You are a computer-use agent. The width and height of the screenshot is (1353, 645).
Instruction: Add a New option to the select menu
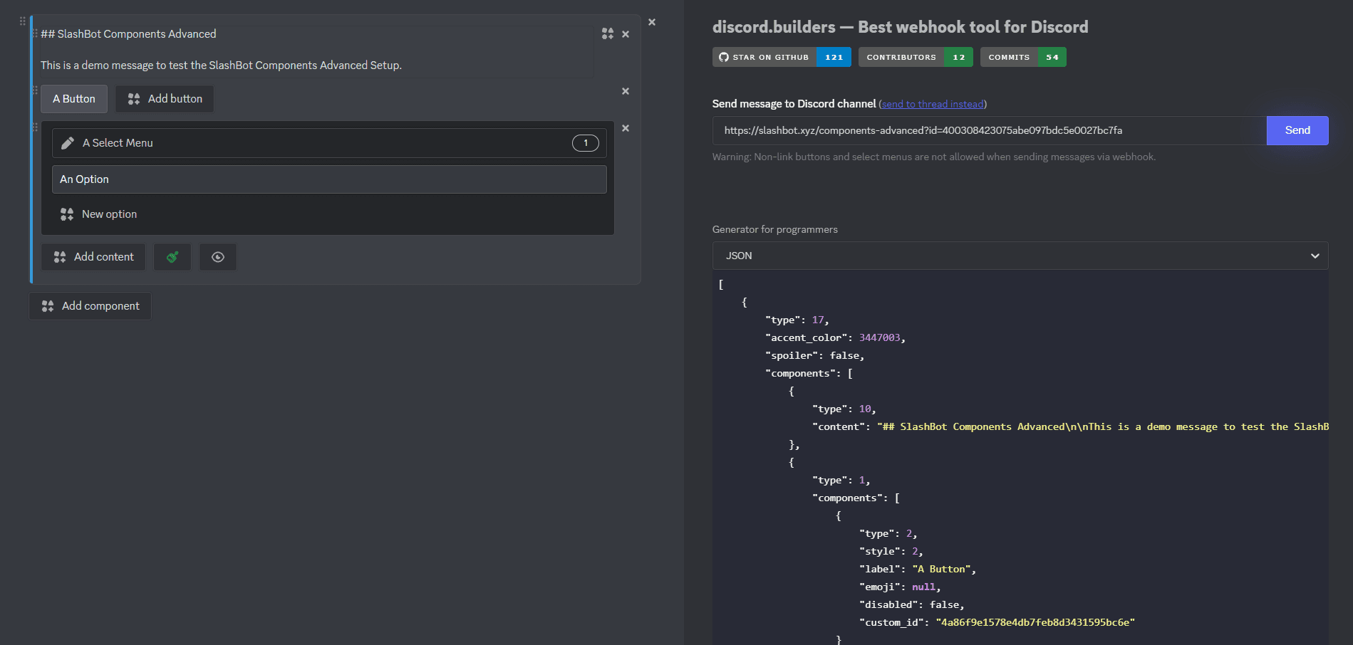tap(109, 214)
